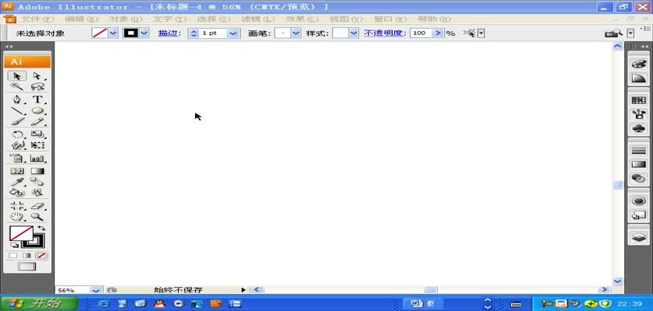Viewport: 653px width, 311px height.
Task: Select the Rotate tool
Action: click(x=16, y=135)
